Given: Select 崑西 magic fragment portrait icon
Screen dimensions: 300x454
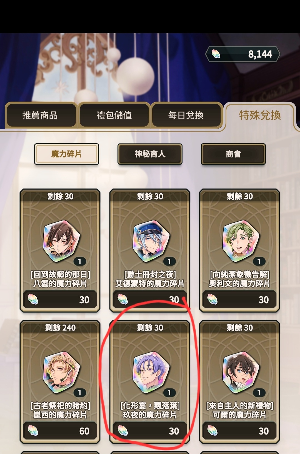Looking at the screenshot, I should pos(61,372).
